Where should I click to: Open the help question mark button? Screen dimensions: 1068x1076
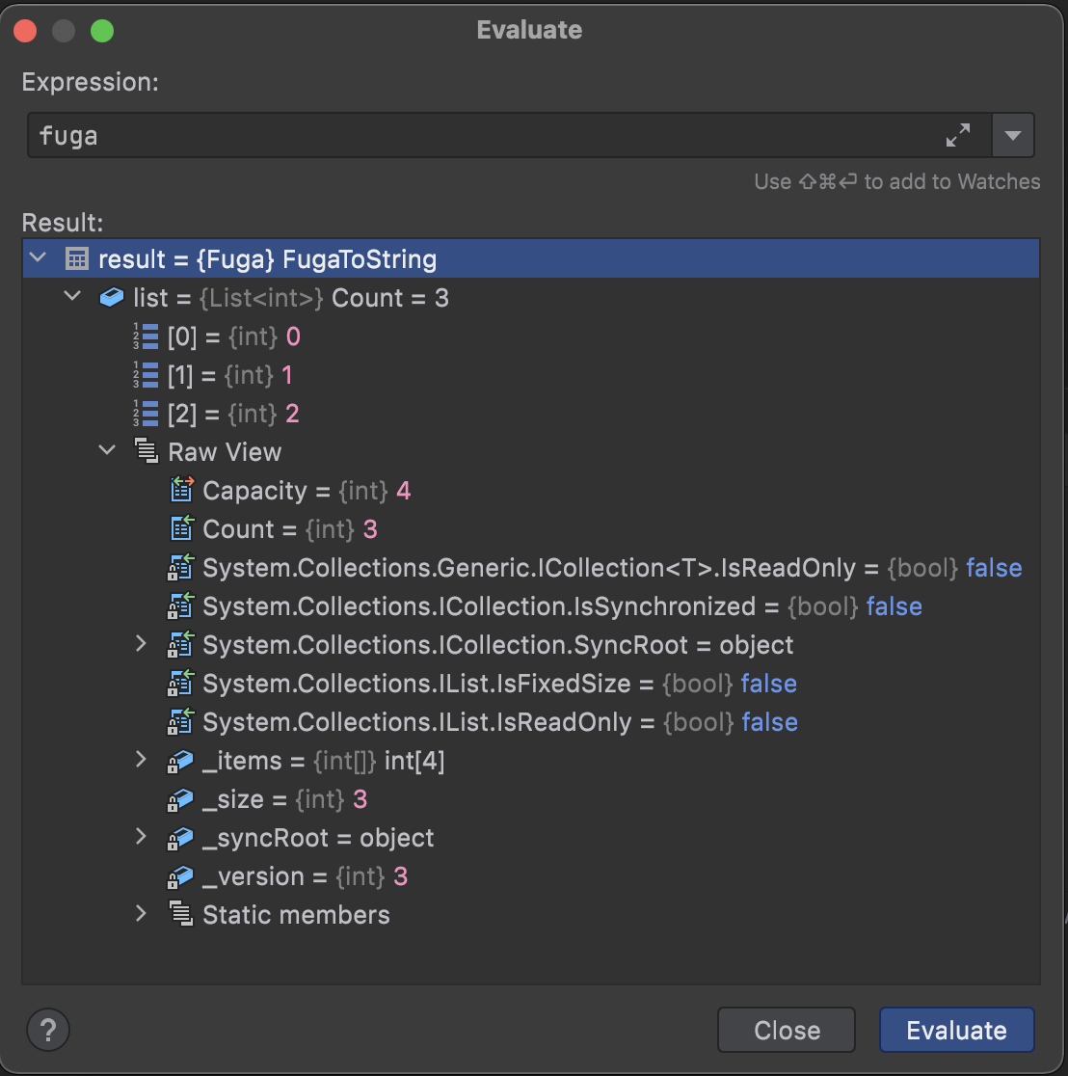pyautogui.click(x=48, y=1030)
